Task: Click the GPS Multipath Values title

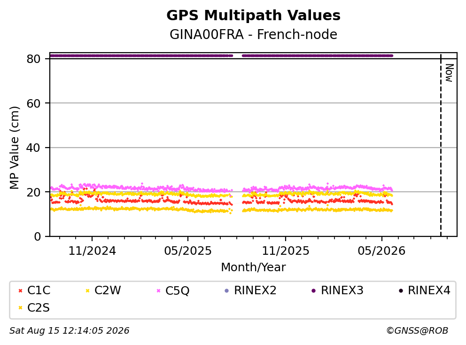Action: (x=254, y=16)
